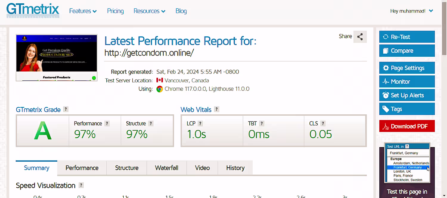Click the Download PDF button

coord(407,126)
